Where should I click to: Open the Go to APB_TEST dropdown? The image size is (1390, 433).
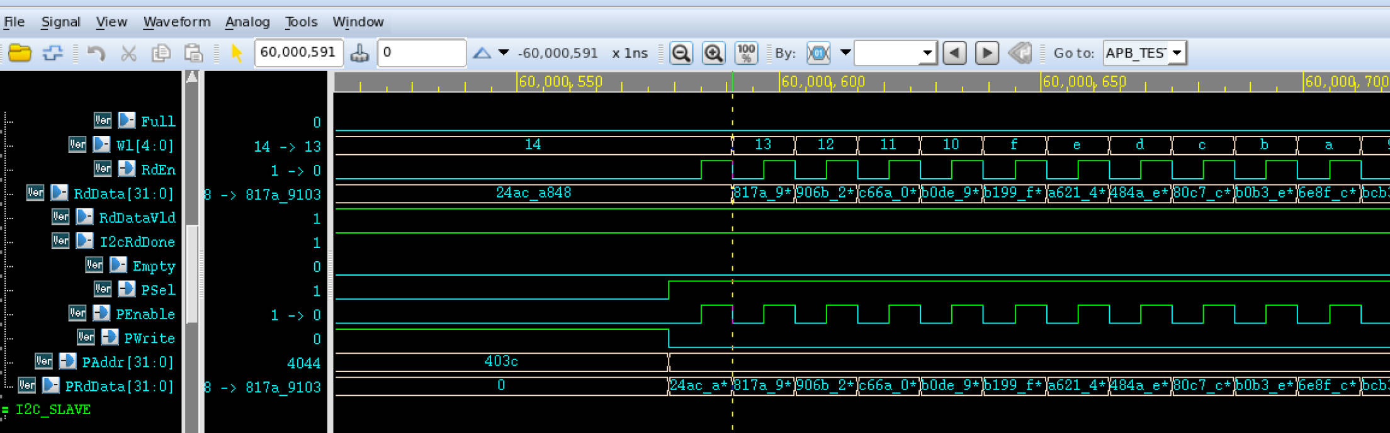point(1177,53)
